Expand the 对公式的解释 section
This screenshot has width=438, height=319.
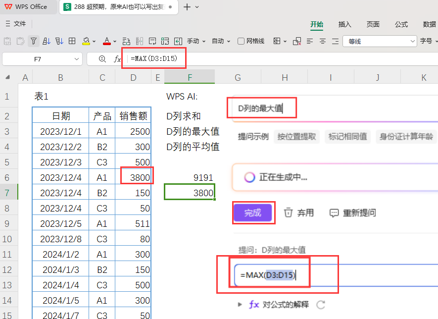click(x=240, y=305)
